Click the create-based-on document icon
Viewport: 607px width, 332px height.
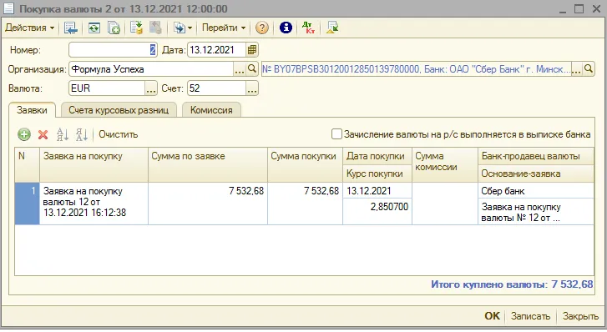[180, 28]
